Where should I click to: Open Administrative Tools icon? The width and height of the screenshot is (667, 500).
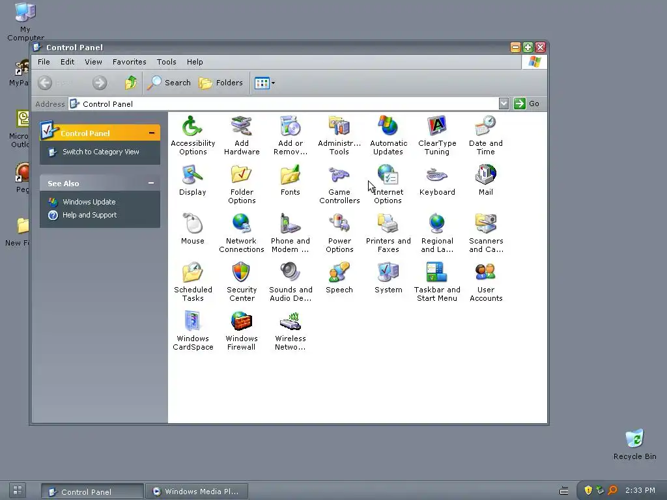coord(339,135)
